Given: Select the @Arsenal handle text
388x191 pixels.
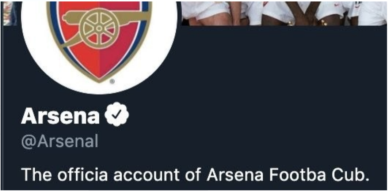Looking at the screenshot, I should [60, 141].
